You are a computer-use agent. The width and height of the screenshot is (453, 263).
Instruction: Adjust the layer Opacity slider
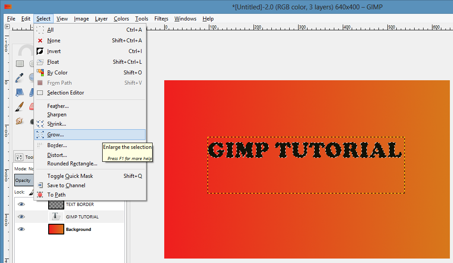[24, 180]
